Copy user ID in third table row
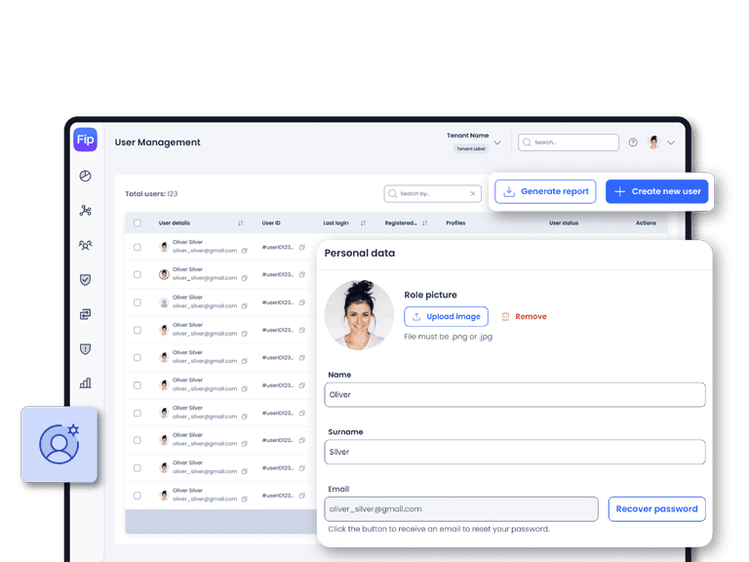749x562 pixels. pyautogui.click(x=302, y=302)
